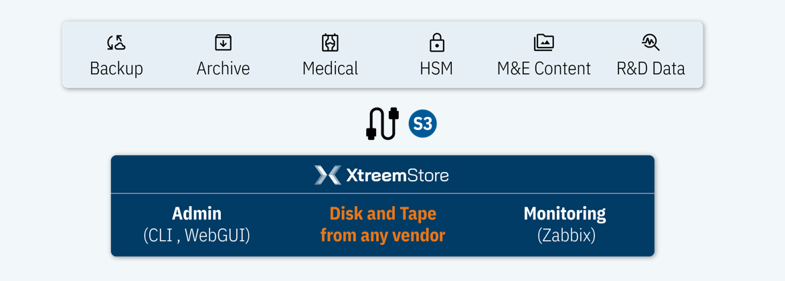Click the R&D Data label
785x281 pixels.
pyautogui.click(x=651, y=68)
